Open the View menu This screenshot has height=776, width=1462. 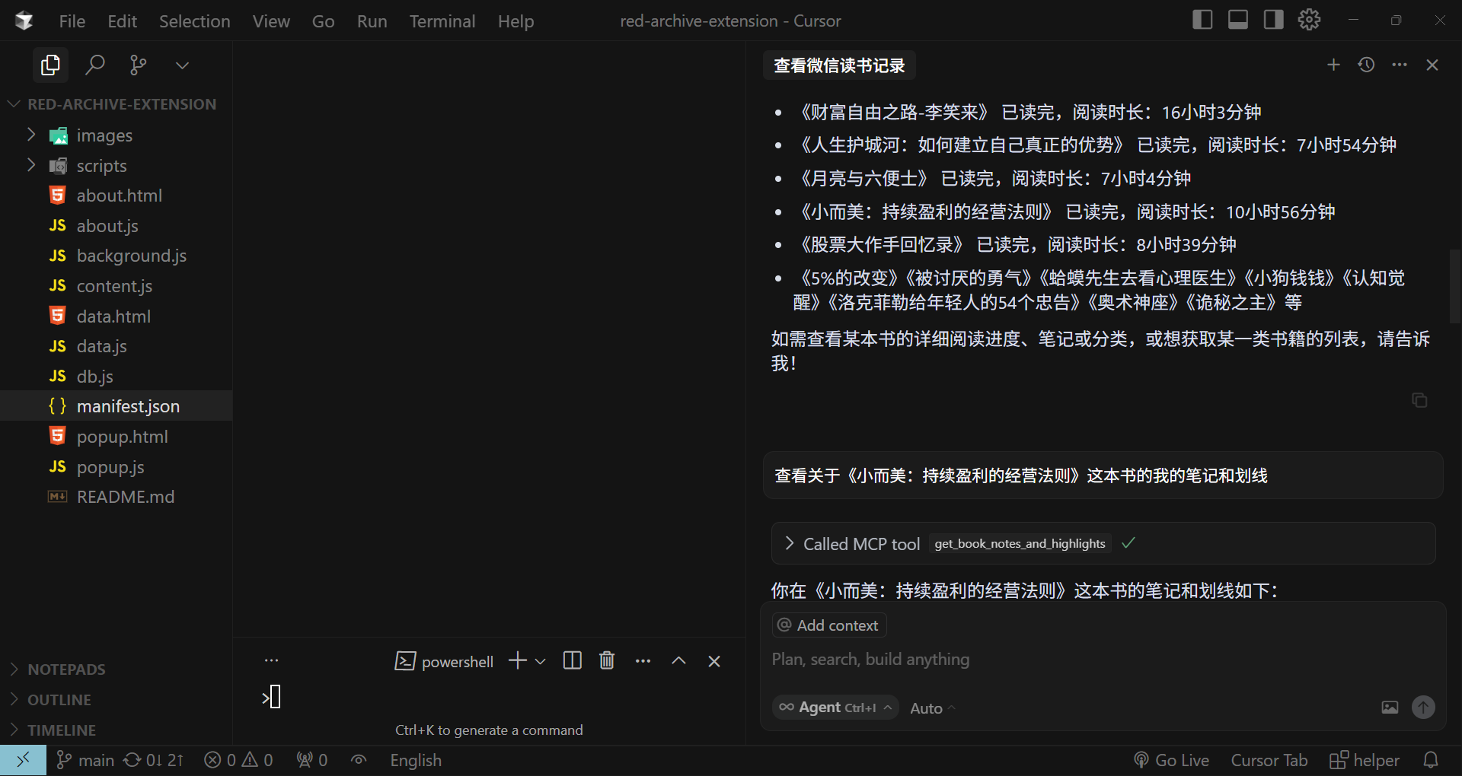pyautogui.click(x=271, y=21)
